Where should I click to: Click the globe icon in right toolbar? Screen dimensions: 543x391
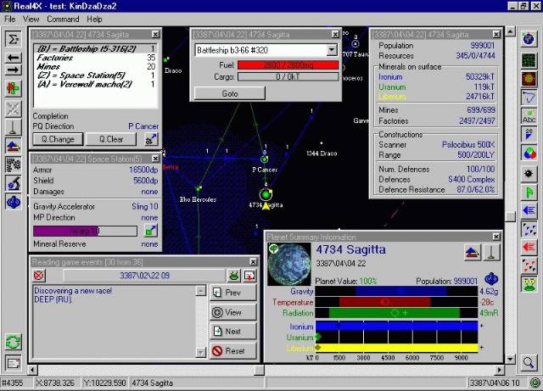[x=529, y=39]
